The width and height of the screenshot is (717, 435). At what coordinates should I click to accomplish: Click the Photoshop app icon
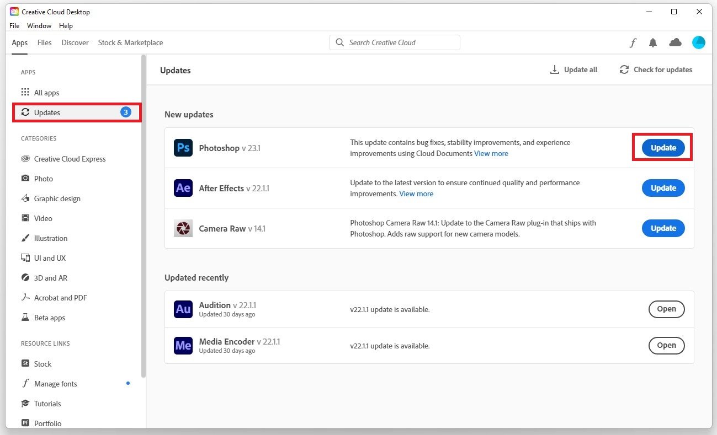click(183, 148)
